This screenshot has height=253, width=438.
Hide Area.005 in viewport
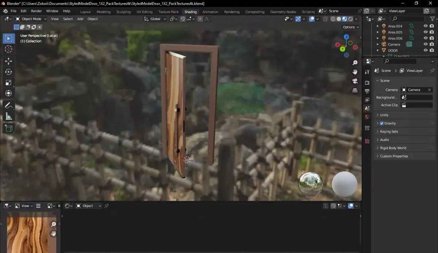[426, 32]
